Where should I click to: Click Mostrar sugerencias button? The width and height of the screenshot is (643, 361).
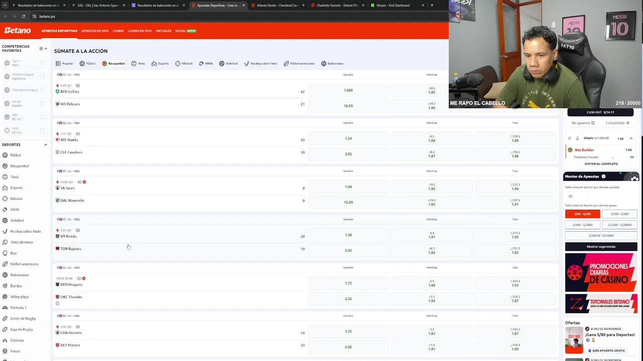point(601,247)
